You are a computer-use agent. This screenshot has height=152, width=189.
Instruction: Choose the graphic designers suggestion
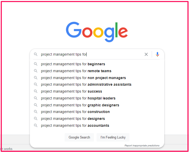[80, 105]
